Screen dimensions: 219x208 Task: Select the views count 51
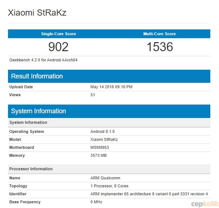click(92, 95)
